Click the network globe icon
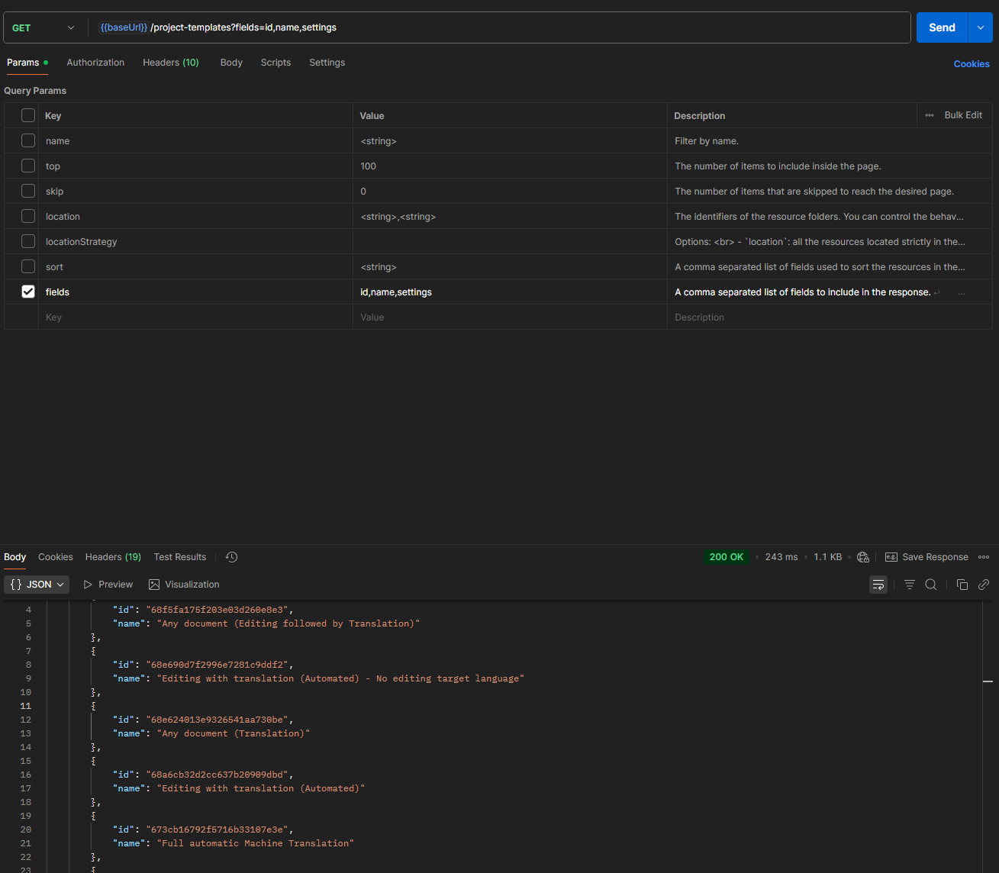 [x=863, y=557]
